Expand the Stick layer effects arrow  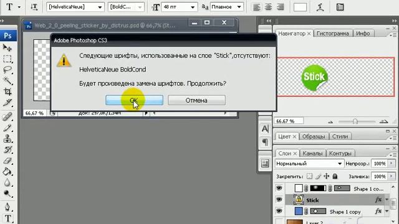(387, 200)
